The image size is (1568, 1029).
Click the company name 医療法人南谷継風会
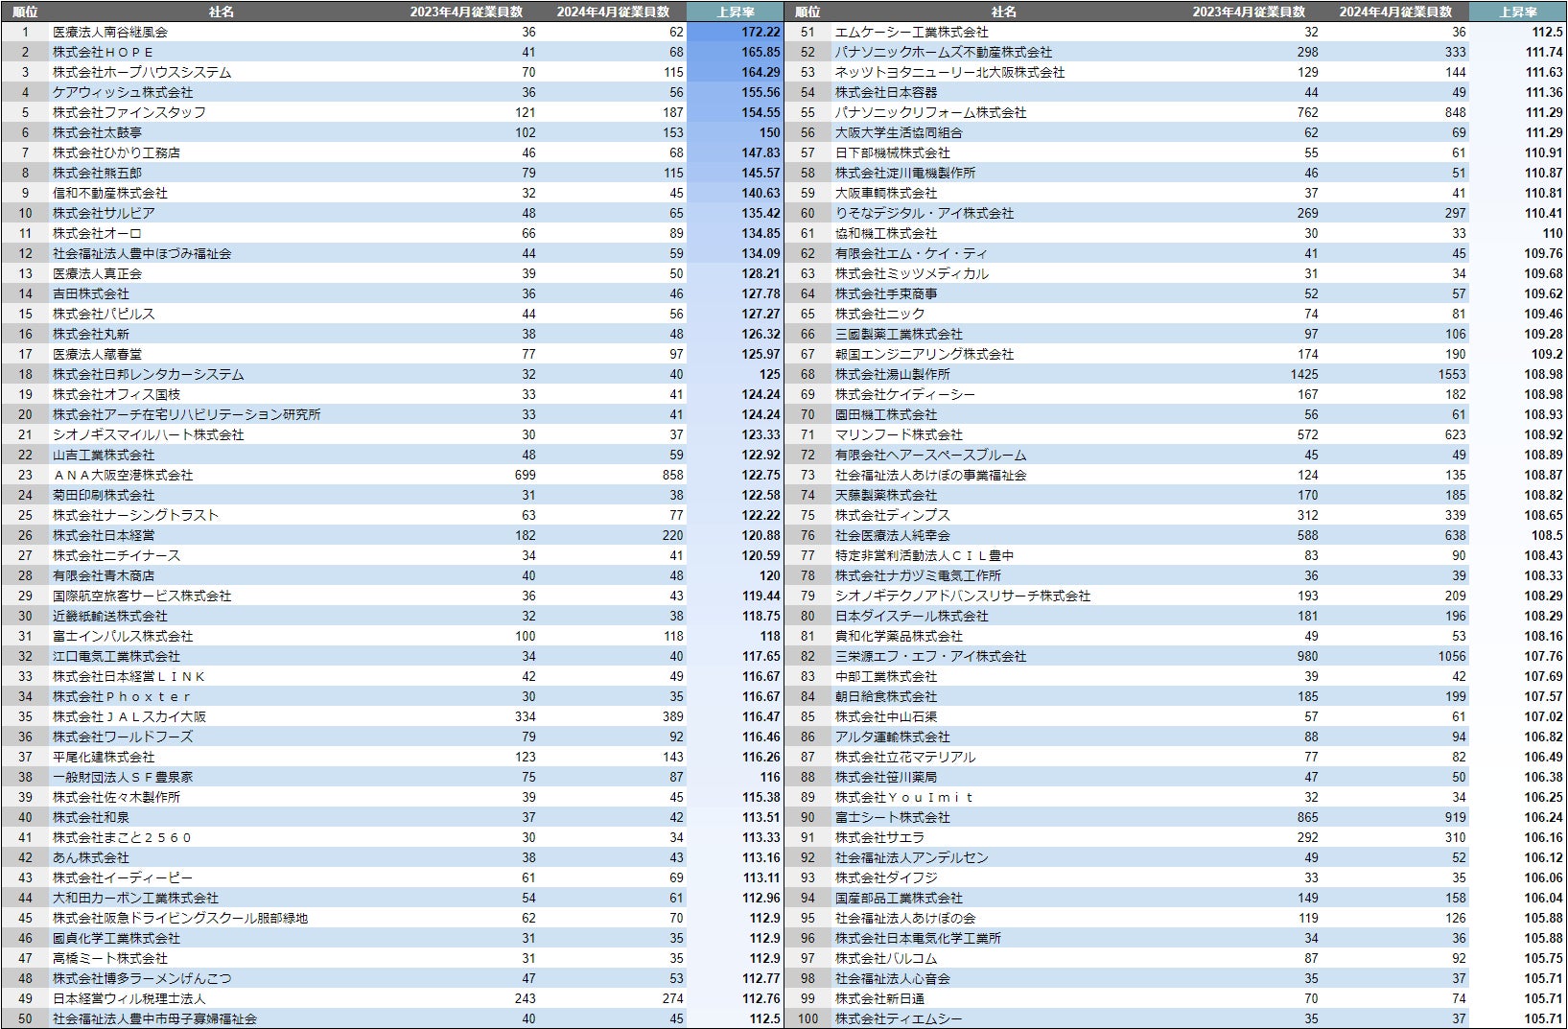point(110,32)
